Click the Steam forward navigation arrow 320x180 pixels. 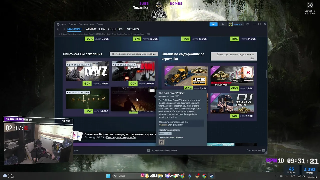coord(63,29)
